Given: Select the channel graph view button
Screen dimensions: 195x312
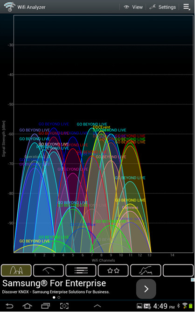Looking at the screenshot, I should (x=16, y=270).
